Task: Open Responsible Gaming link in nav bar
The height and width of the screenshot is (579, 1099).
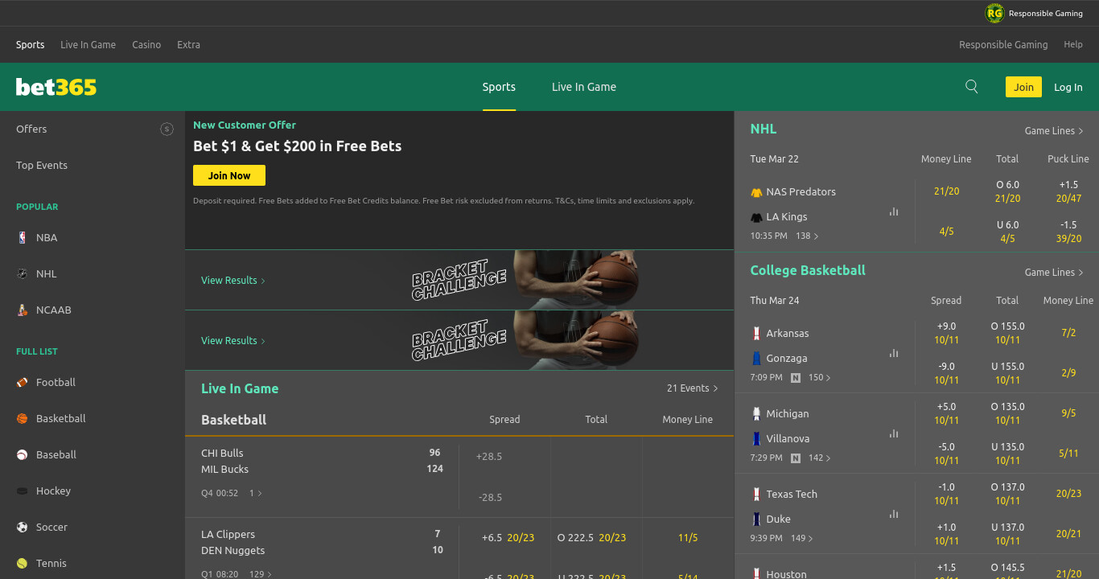Action: pyautogui.click(x=1003, y=44)
